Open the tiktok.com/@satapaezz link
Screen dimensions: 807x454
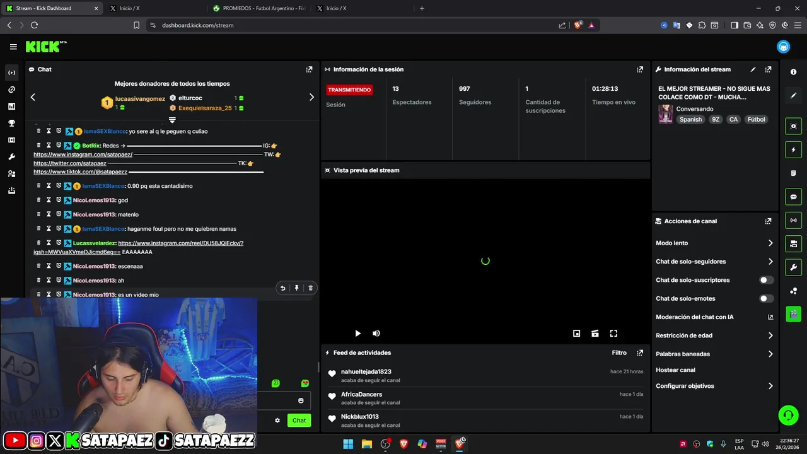80,172
